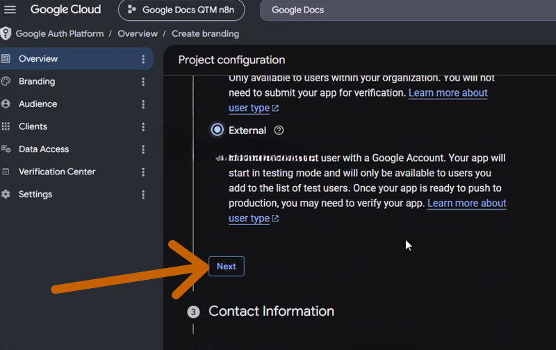Click the Google Cloud logo
556x350 pixels.
(x=65, y=10)
